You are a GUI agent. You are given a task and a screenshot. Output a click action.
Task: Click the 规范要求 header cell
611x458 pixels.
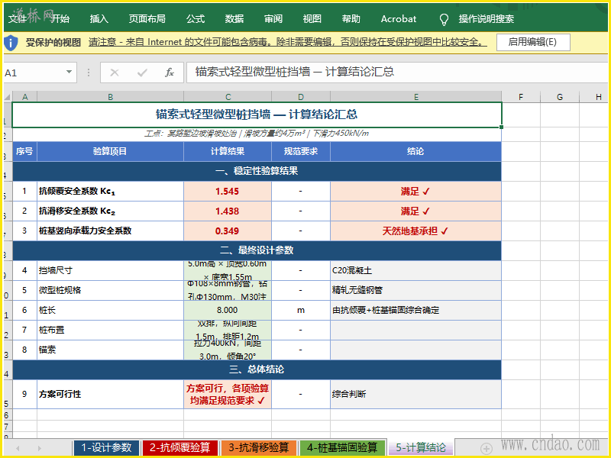pos(301,151)
